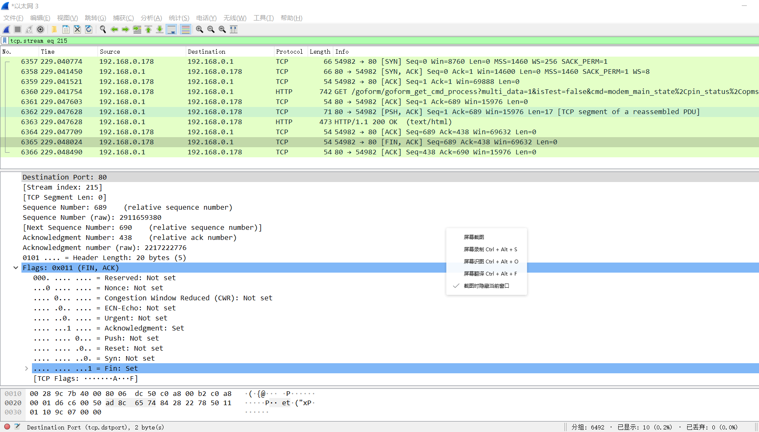Viewport: 759px width, 432px height.
Task: Reset text to normal size
Action: tap(222, 29)
